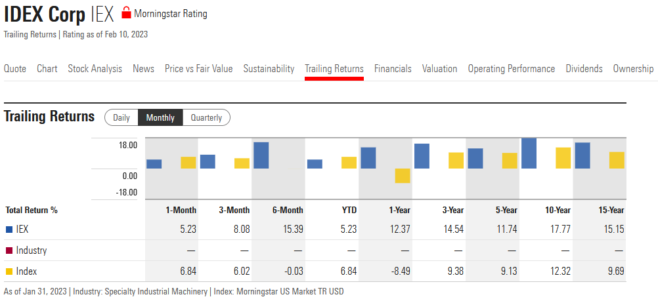The width and height of the screenshot is (658, 301).
Task: Click IEX 6-Month value 15.39
Action: pyautogui.click(x=292, y=230)
